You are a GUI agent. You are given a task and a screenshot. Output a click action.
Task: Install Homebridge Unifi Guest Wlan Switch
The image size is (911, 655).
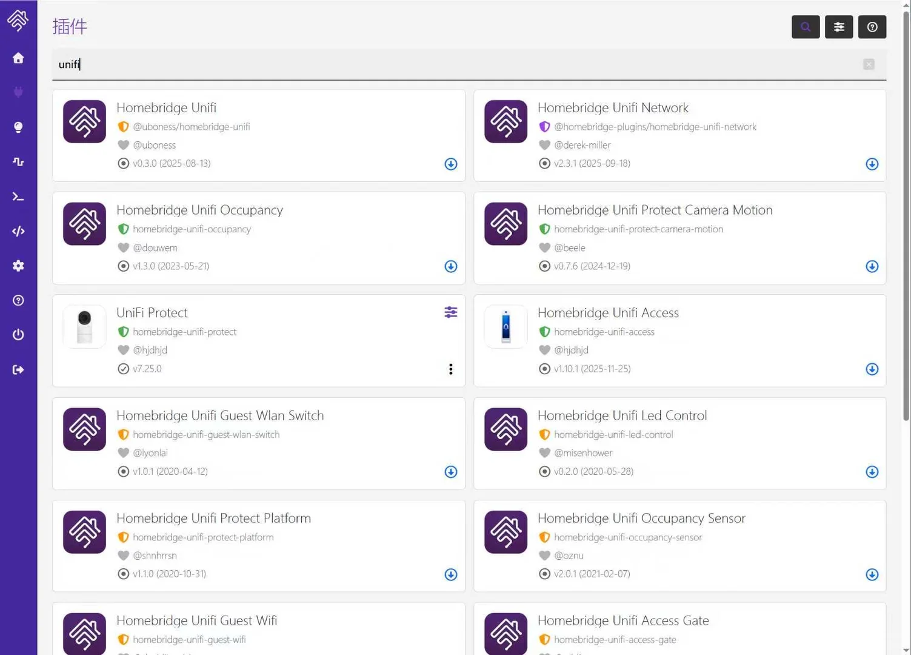coord(451,472)
